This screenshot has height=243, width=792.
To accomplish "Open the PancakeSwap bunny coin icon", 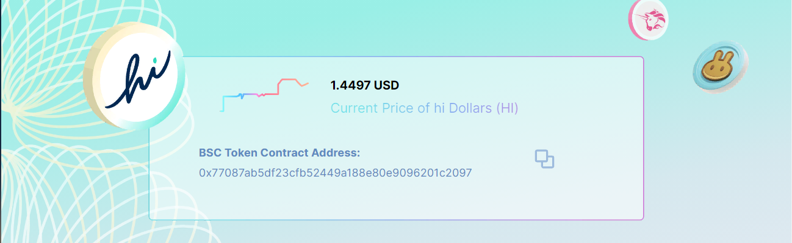I will click(x=720, y=67).
